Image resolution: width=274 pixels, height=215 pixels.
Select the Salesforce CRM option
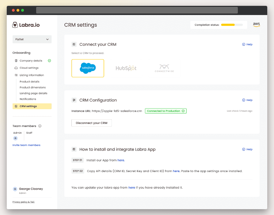(88, 68)
